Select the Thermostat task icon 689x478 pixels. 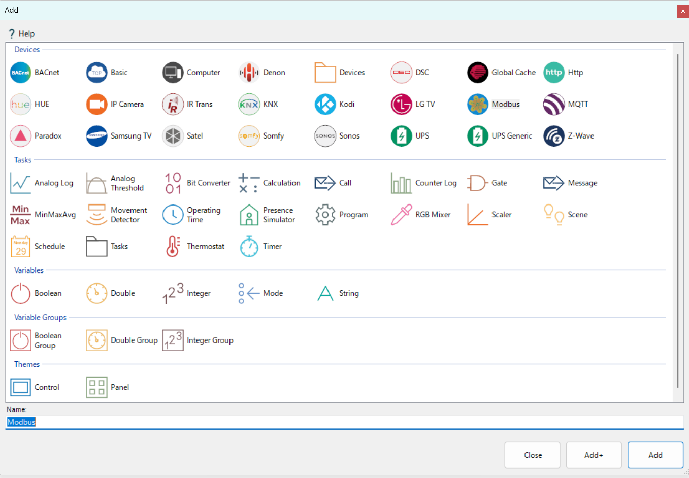pyautogui.click(x=173, y=246)
